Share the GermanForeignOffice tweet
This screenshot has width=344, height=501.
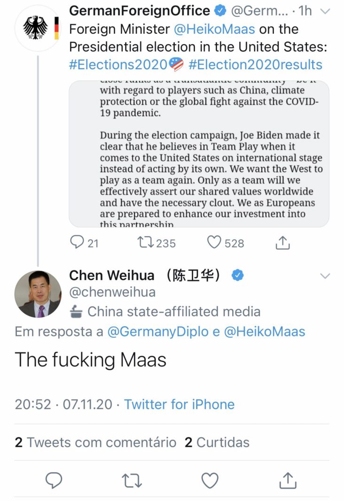coord(282,242)
